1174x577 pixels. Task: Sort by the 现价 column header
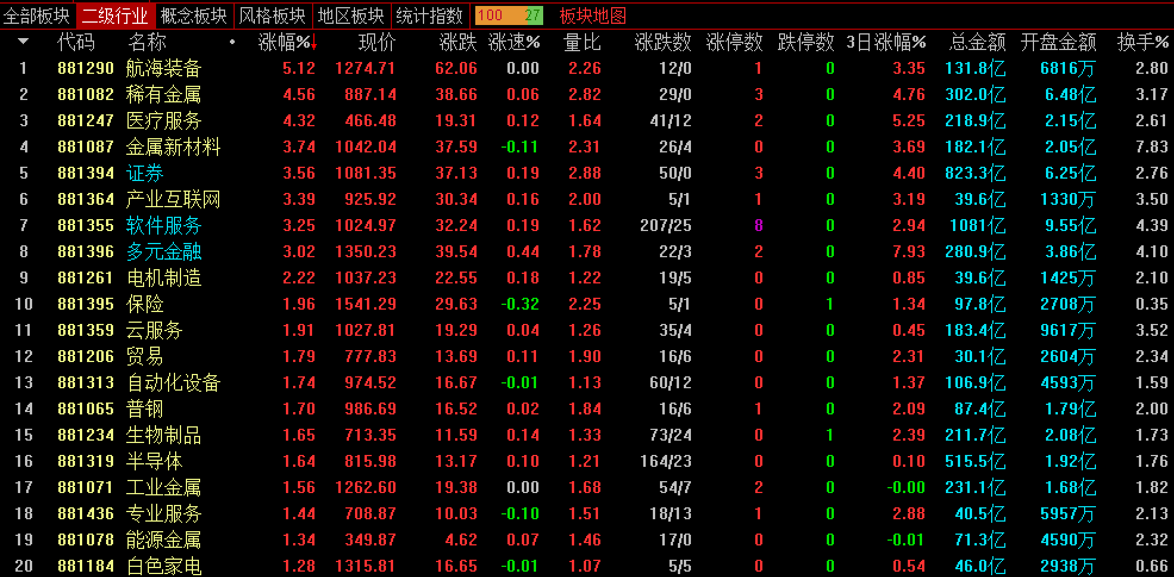376,42
